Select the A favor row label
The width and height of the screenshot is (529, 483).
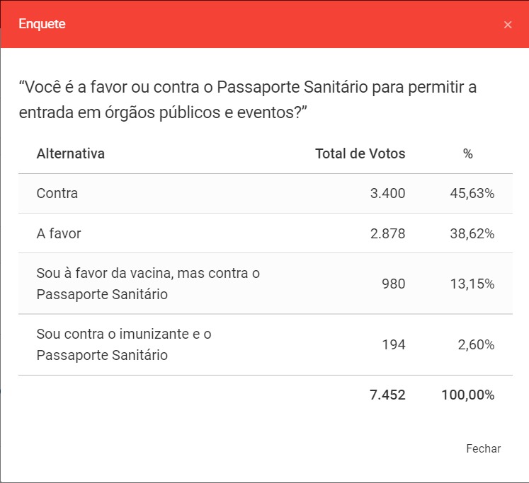point(59,233)
